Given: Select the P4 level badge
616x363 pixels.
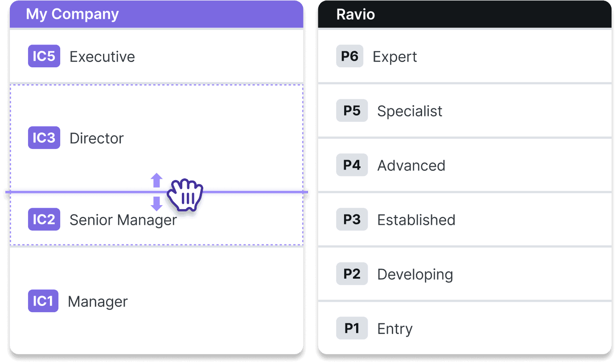Looking at the screenshot, I should click(352, 165).
